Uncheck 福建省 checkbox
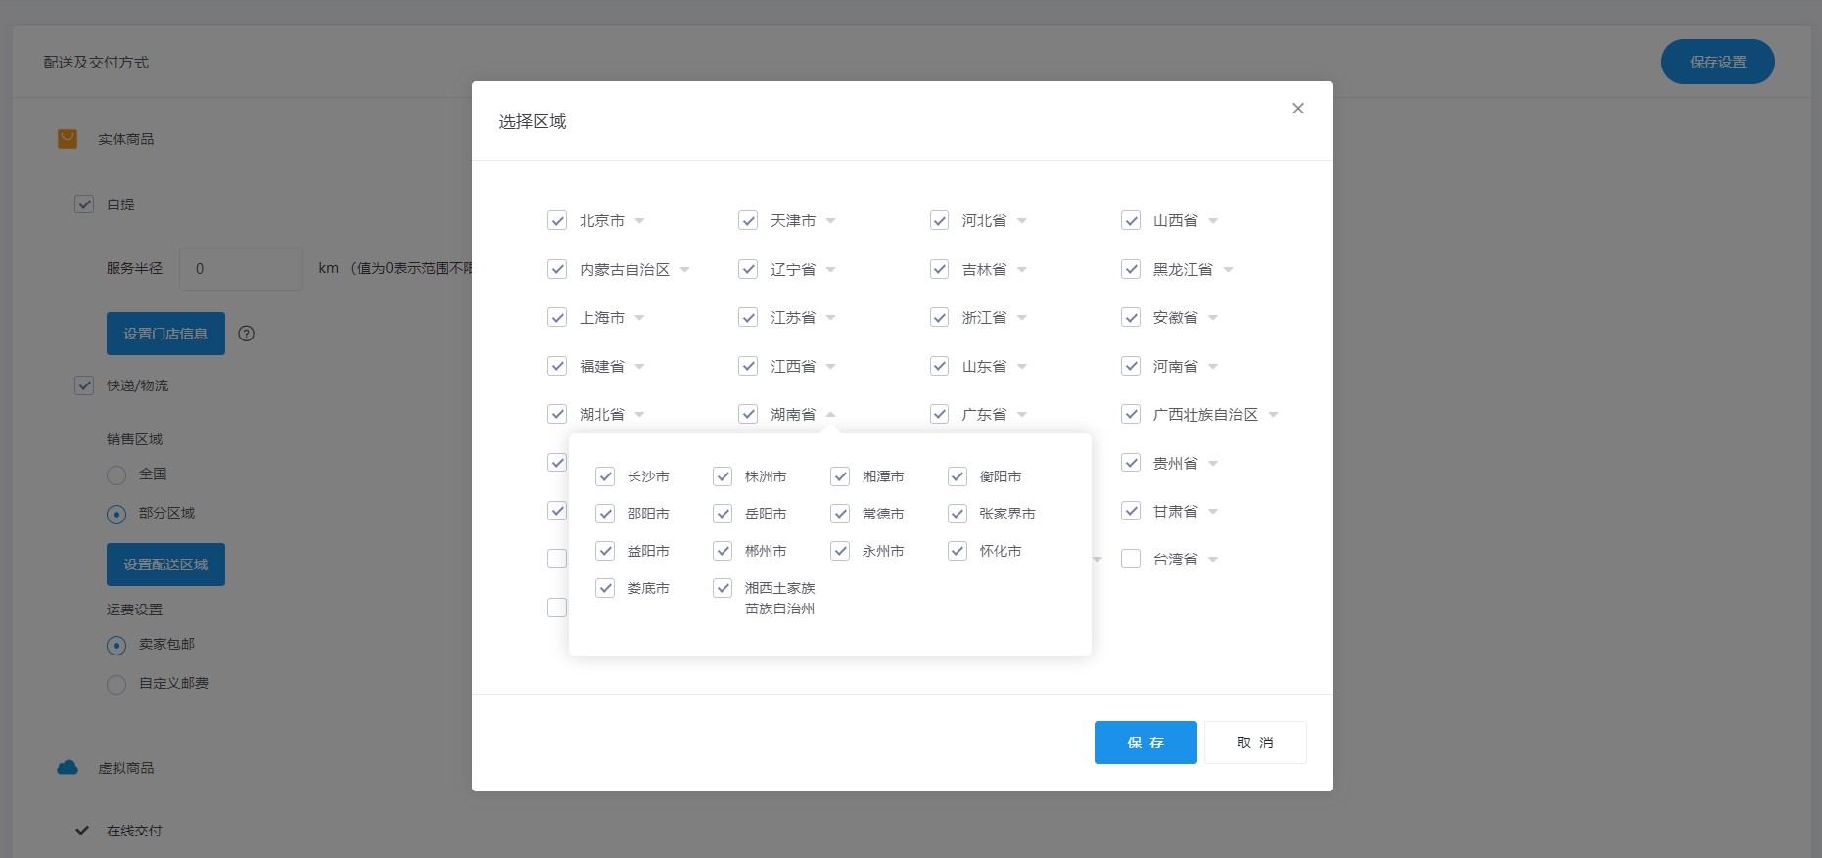The width and height of the screenshot is (1822, 858). [557, 366]
